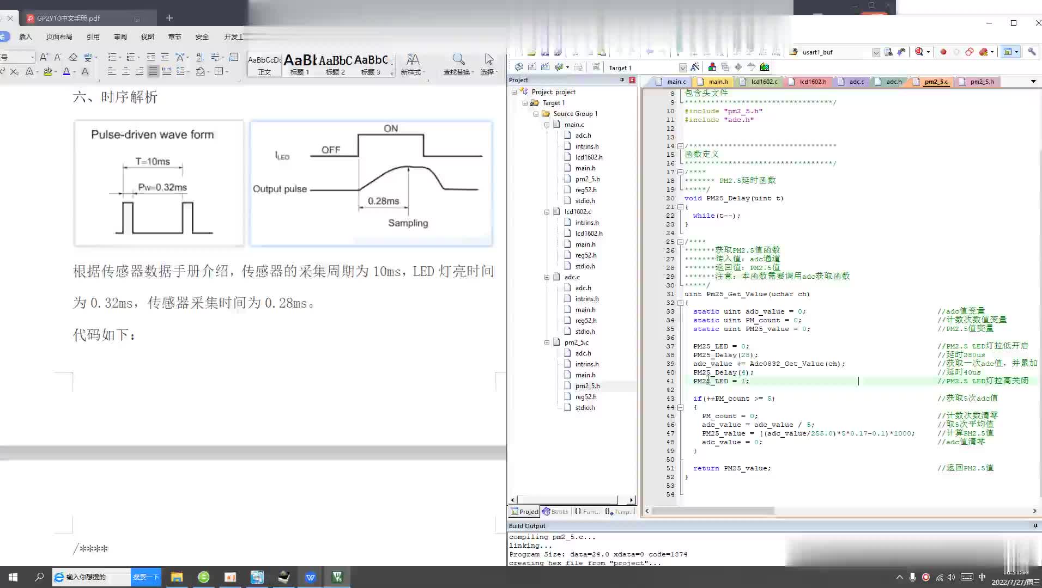The width and height of the screenshot is (1042, 588).
Task: Apply 标题 3 style
Action: coord(371,65)
